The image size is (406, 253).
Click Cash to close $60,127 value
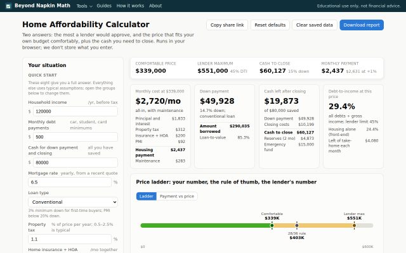click(x=273, y=71)
